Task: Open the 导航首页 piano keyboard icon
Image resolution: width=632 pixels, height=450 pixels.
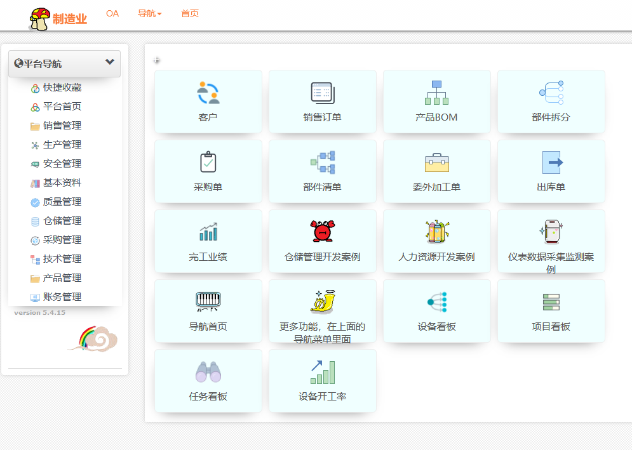Action: pos(208,302)
